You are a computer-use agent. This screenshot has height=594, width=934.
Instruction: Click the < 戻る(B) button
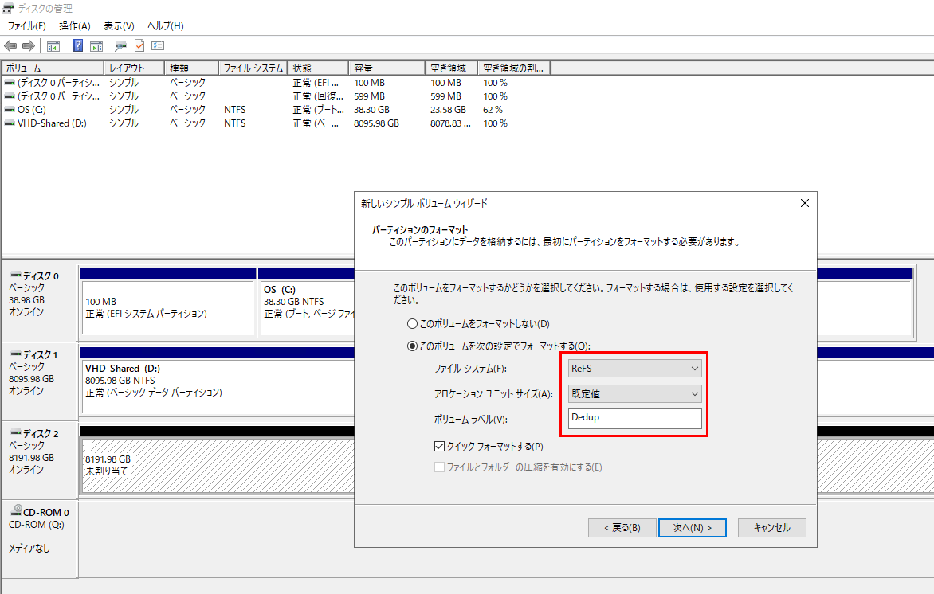coord(622,527)
